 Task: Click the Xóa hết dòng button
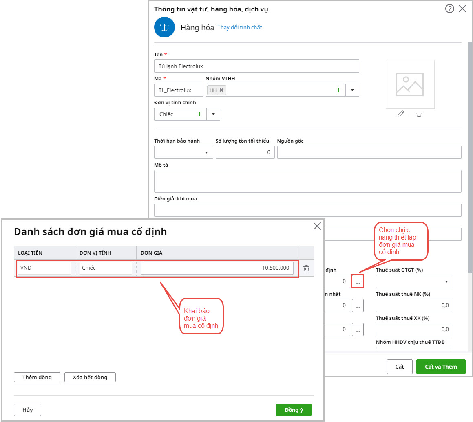point(90,377)
